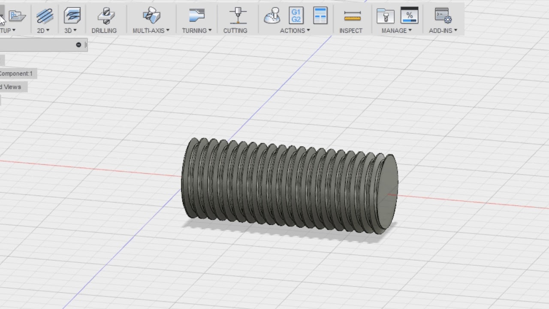Click the DRILLING panel label

coord(104,30)
